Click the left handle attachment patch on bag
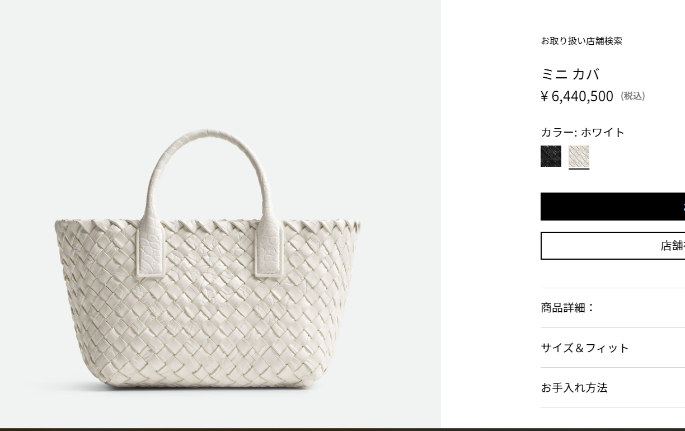This screenshot has width=685, height=431. (151, 249)
